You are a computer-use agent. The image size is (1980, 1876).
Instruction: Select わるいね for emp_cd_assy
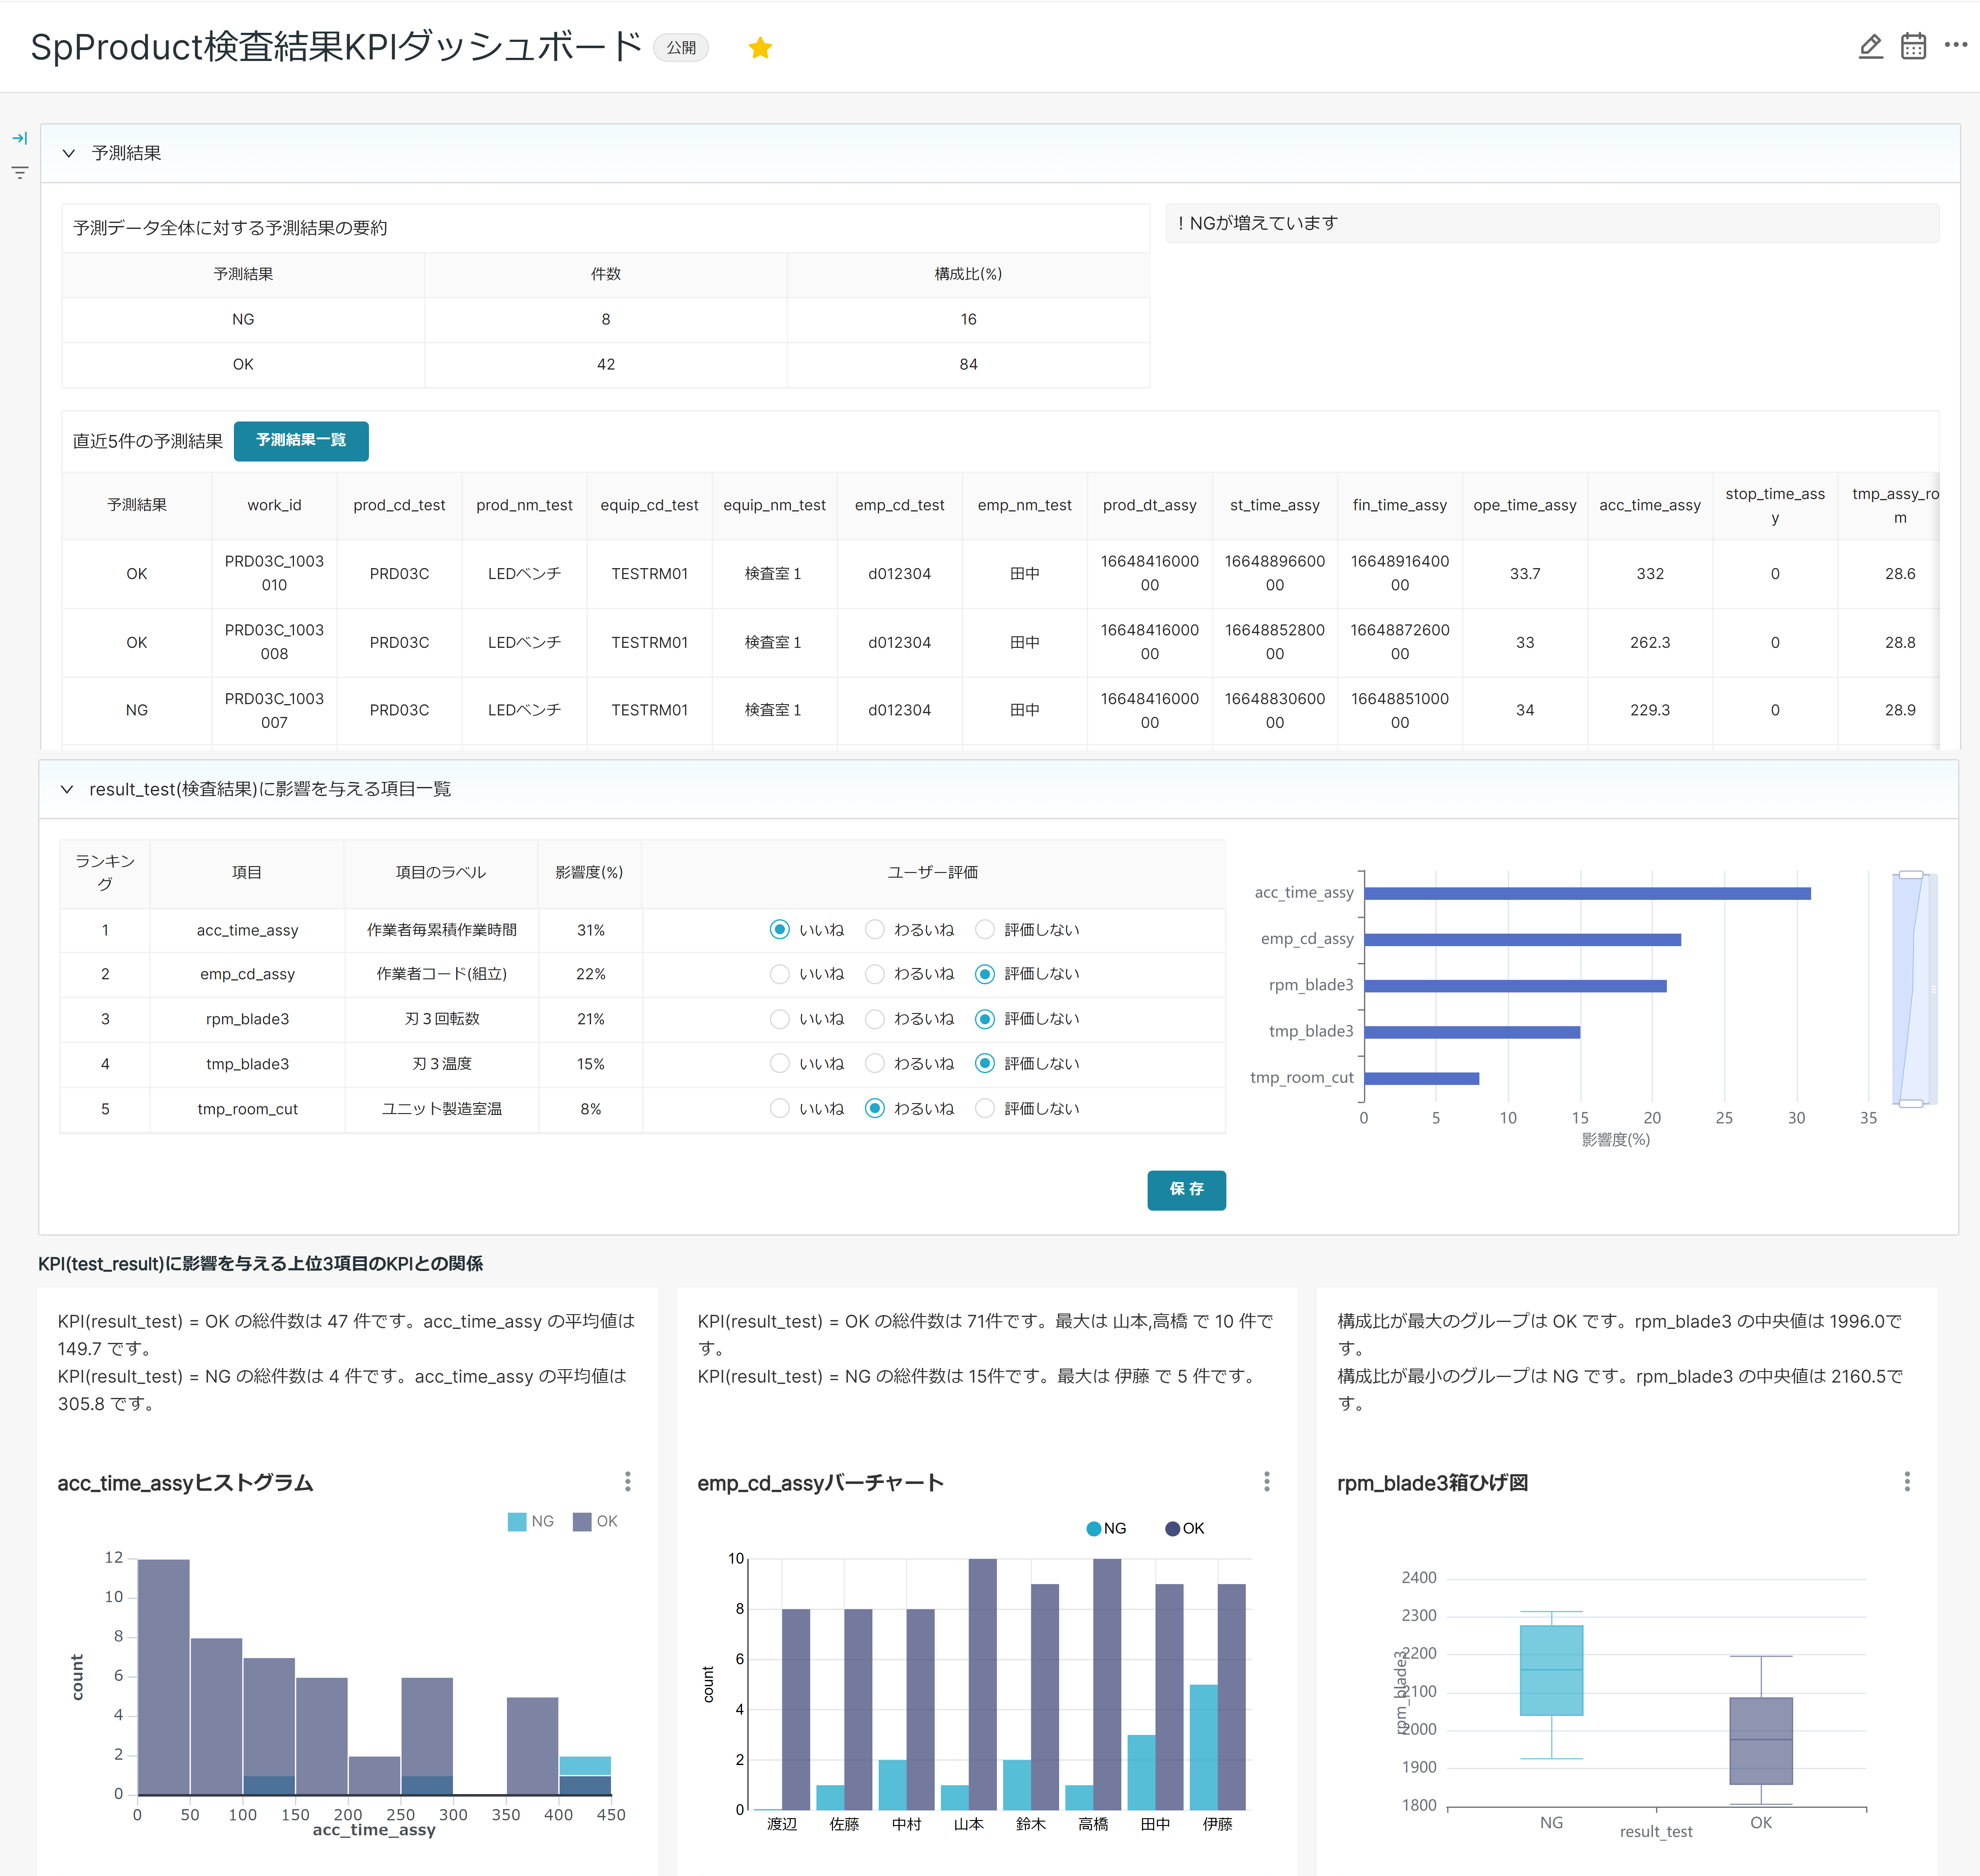click(875, 974)
